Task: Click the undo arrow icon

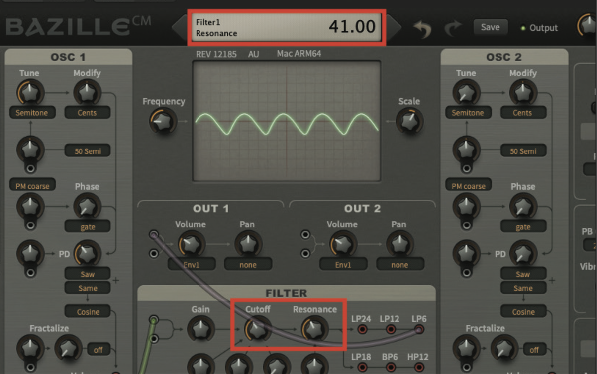Action: [422, 28]
